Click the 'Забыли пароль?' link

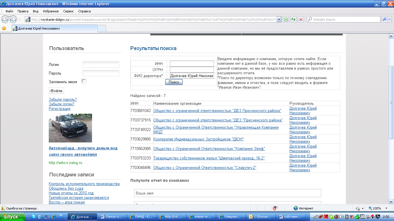tap(63, 100)
